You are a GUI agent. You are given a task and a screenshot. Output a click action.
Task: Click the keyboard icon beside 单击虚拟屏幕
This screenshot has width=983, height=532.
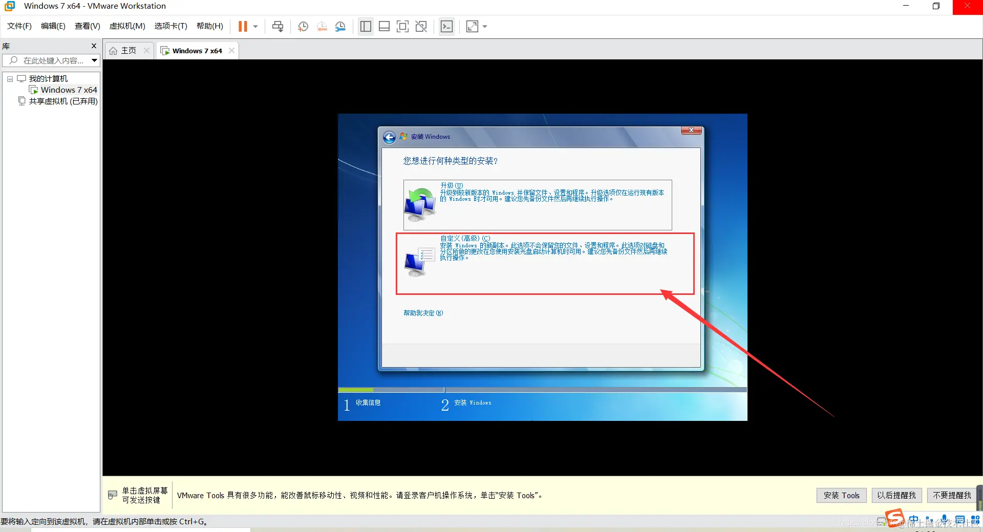[113, 495]
